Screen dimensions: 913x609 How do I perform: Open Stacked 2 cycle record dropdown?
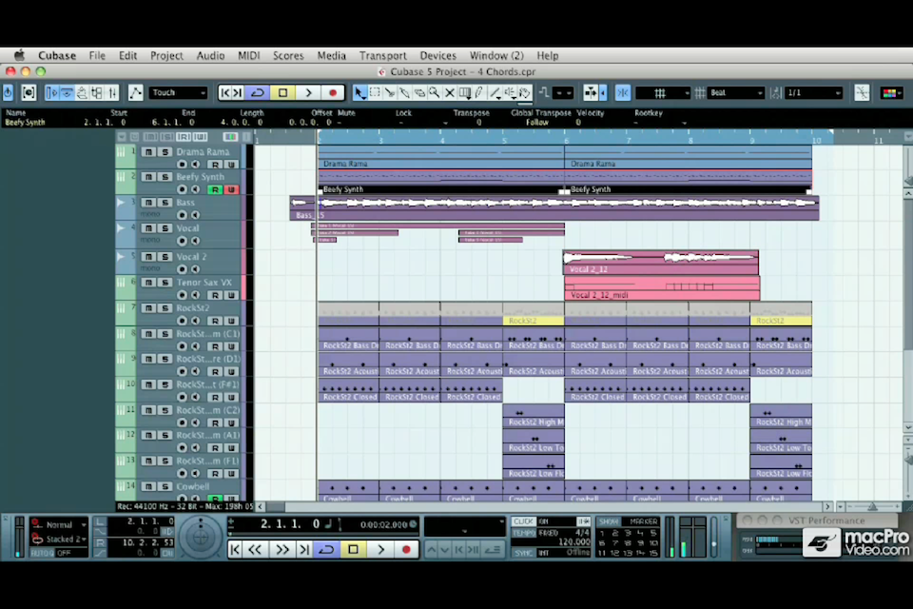click(59, 540)
